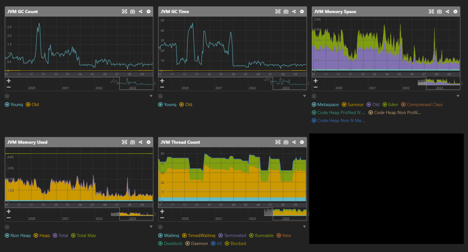Viewport: 468px width, 252px height.
Task: Expand legend dropdown arrow under JVM Memory Space
Action: coord(458,96)
